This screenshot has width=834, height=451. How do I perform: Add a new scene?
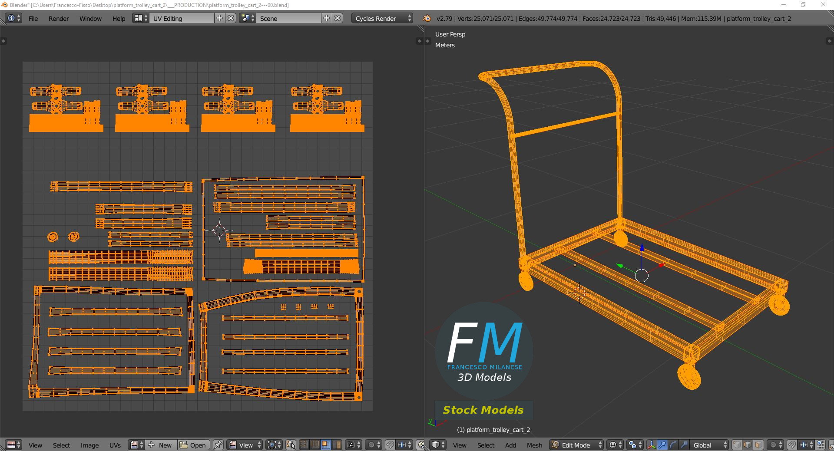(x=327, y=18)
